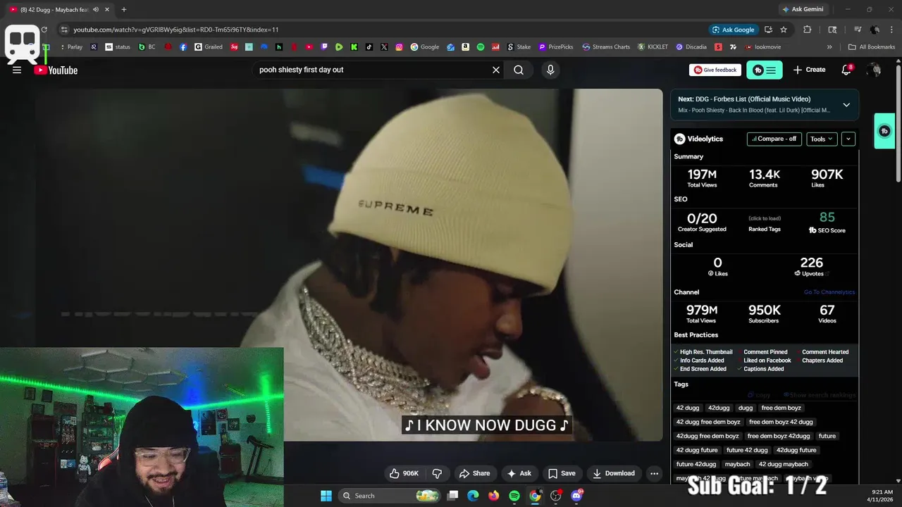Mute the tab via speaker icon
The height and width of the screenshot is (507, 902).
96,10
